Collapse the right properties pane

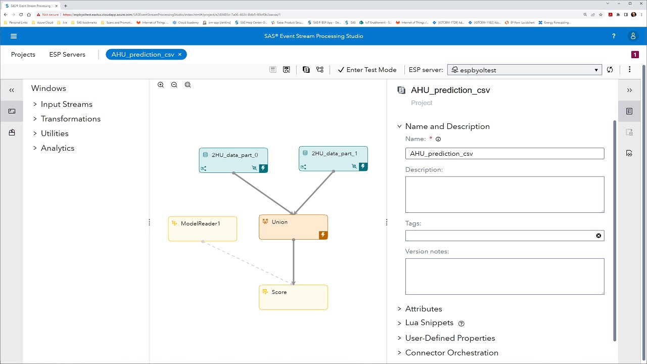click(629, 90)
